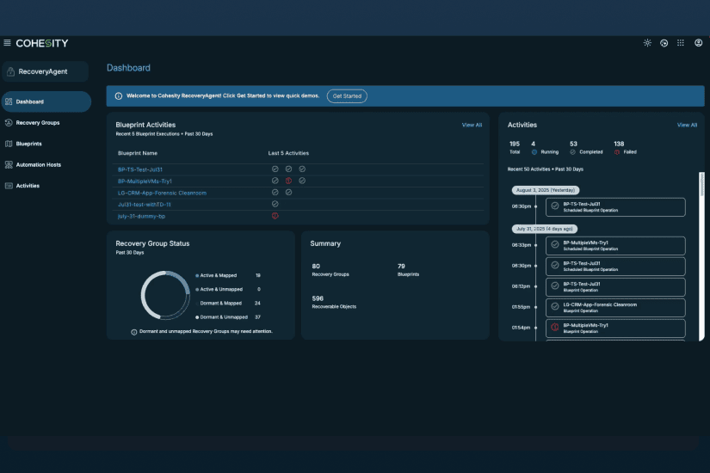710x473 pixels.
Task: Open the july-31-dummy-bp blueprint link
Action: click(141, 217)
